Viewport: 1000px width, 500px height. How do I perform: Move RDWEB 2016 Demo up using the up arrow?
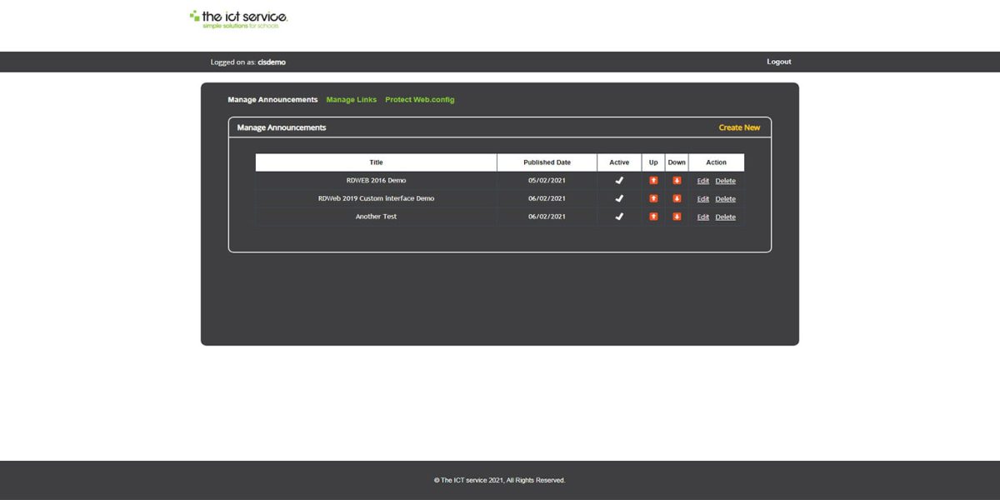[653, 180]
